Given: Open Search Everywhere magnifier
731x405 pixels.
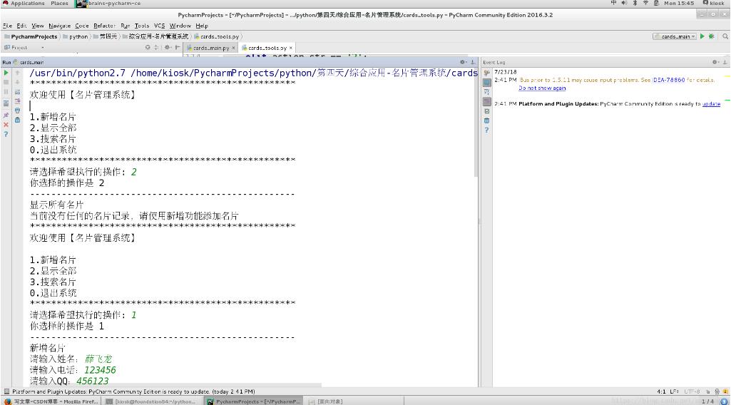Looking at the screenshot, I should click(x=725, y=36).
